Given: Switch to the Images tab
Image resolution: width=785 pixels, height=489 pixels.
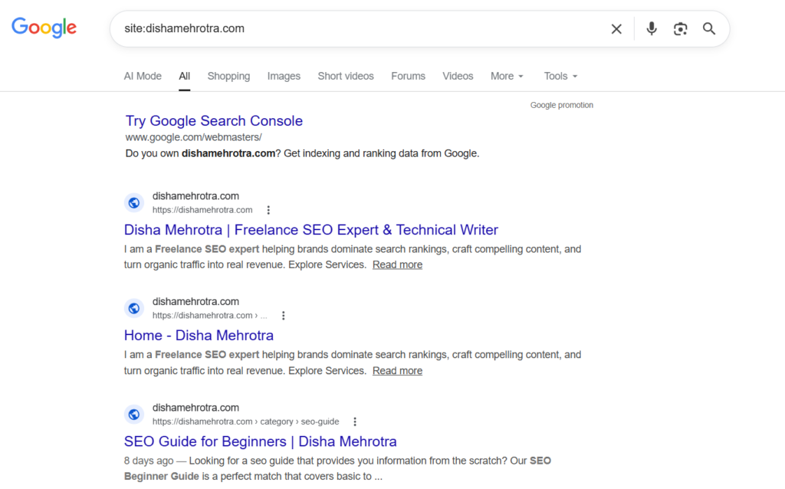Looking at the screenshot, I should pyautogui.click(x=284, y=76).
